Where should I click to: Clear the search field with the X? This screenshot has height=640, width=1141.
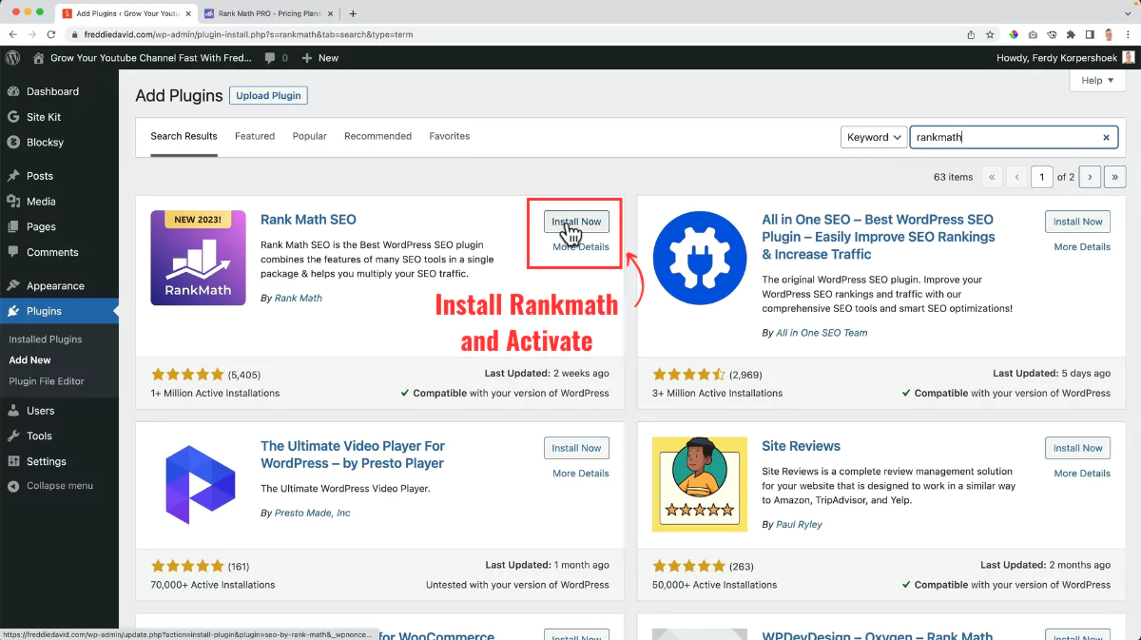[1106, 136]
